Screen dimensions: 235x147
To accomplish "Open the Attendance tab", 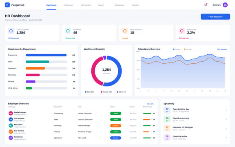I will [120, 5].
